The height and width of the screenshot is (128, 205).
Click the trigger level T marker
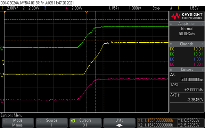pyautogui.click(x=3, y=63)
